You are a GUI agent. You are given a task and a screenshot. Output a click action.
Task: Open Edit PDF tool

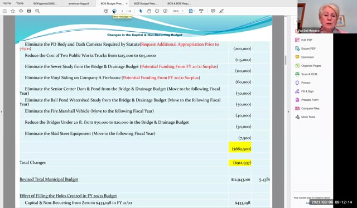click(304, 40)
